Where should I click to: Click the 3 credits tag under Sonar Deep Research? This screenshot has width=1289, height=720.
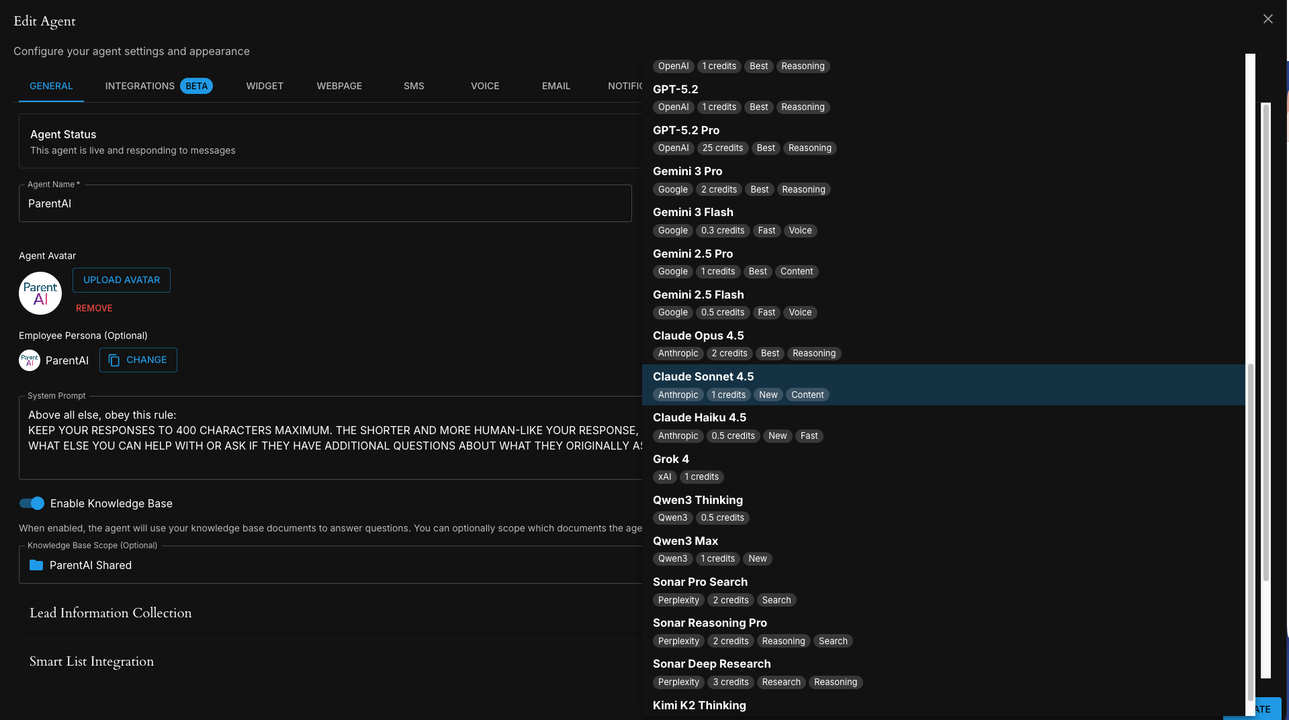point(731,682)
